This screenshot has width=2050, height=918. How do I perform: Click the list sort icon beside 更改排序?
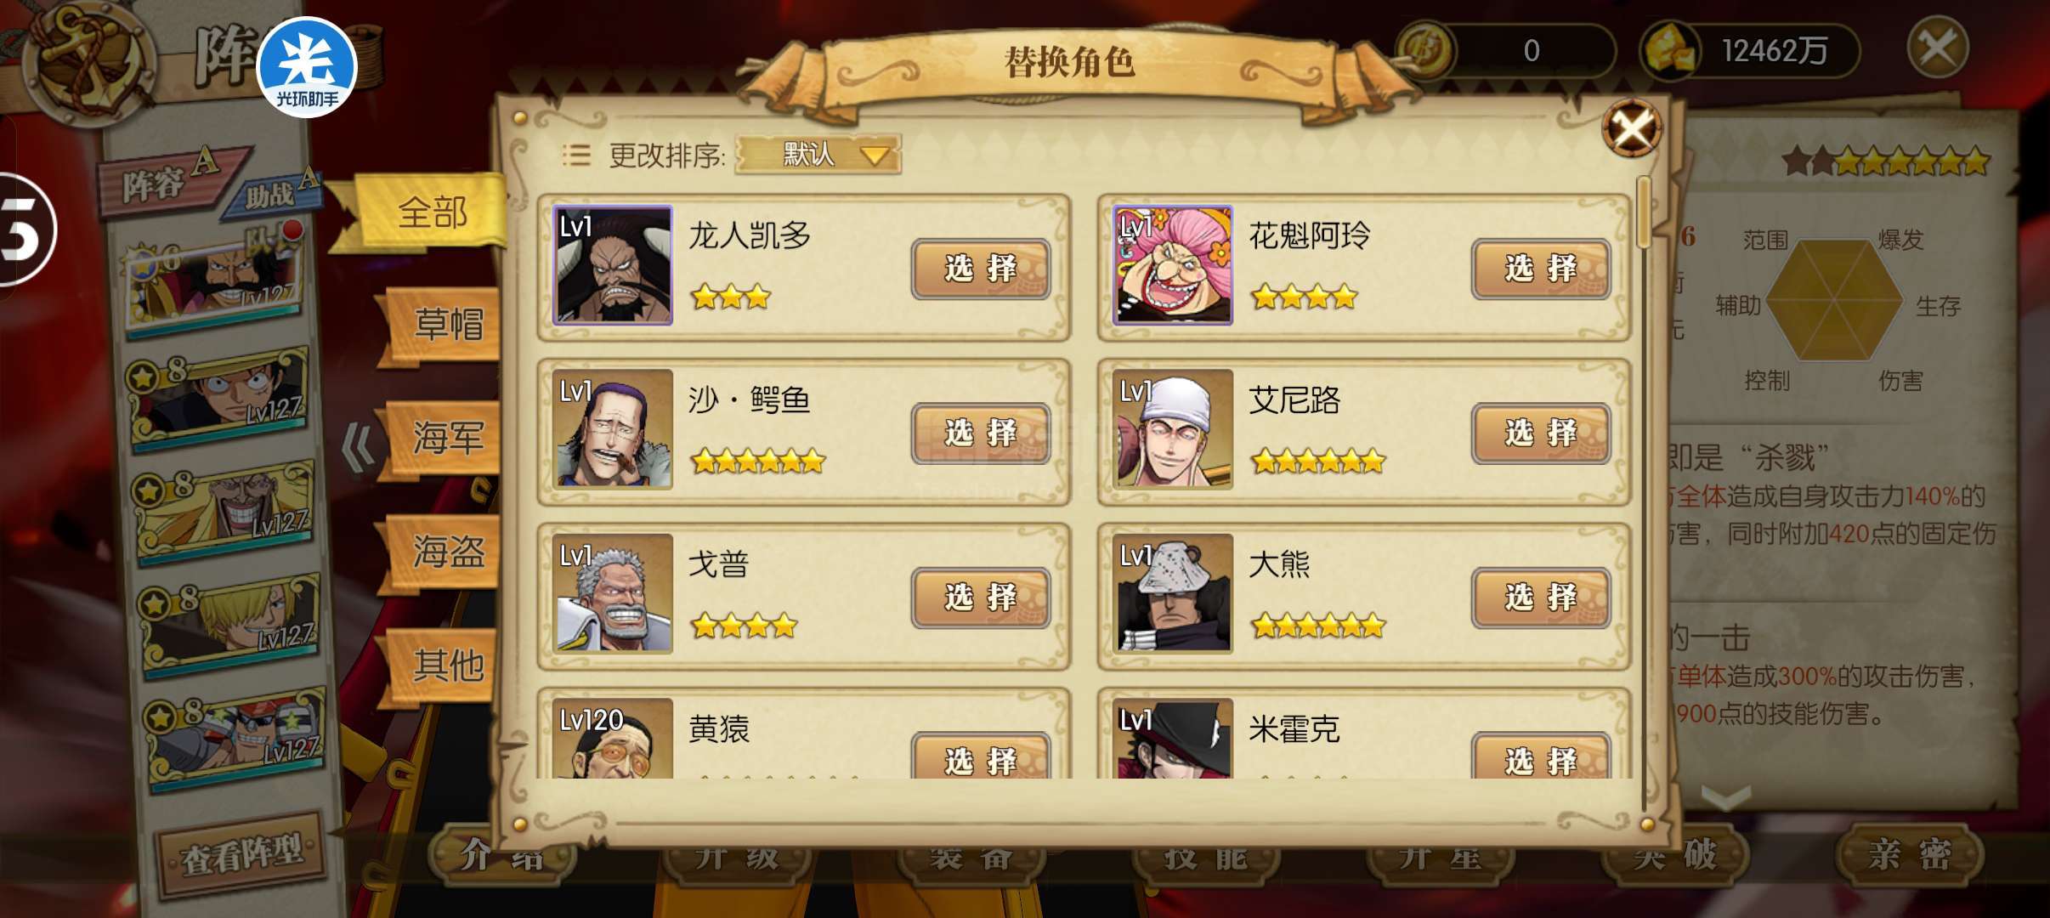coord(575,155)
